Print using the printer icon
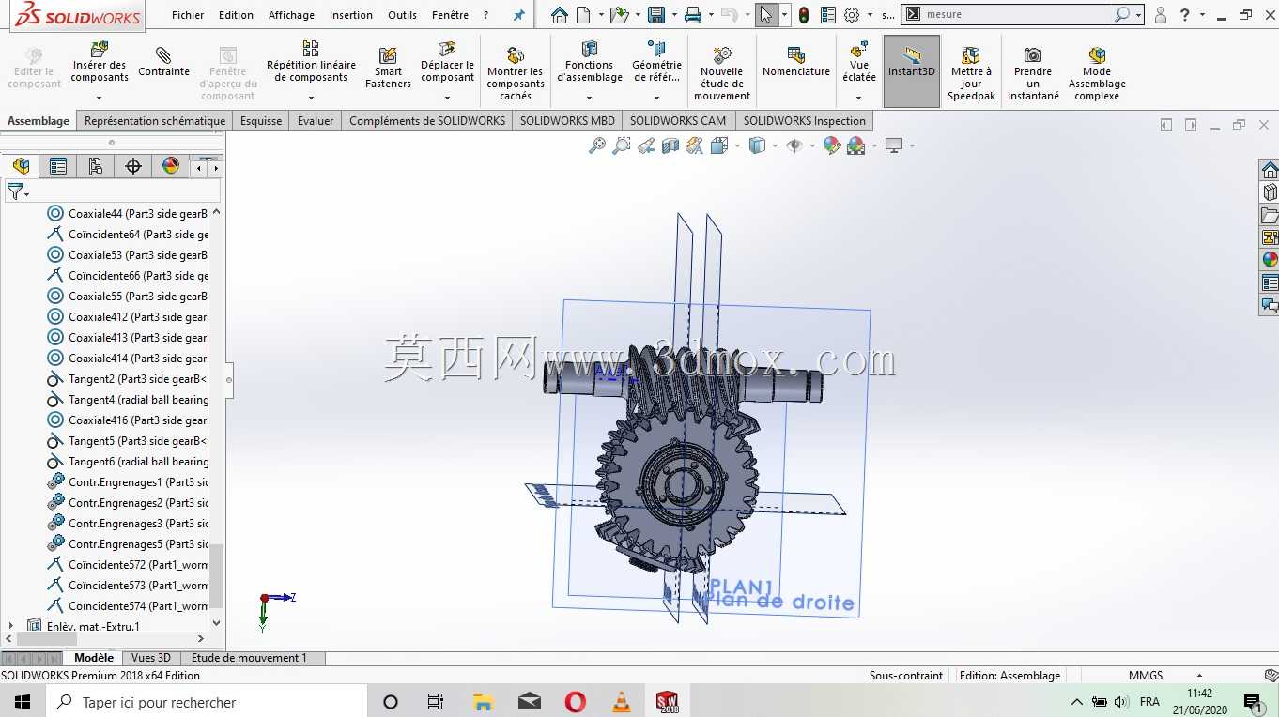The width and height of the screenshot is (1279, 717). pos(693,15)
